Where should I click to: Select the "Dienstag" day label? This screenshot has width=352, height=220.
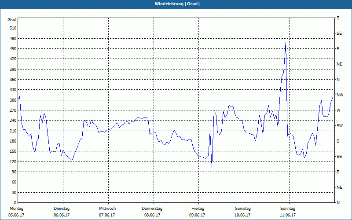(x=62, y=209)
